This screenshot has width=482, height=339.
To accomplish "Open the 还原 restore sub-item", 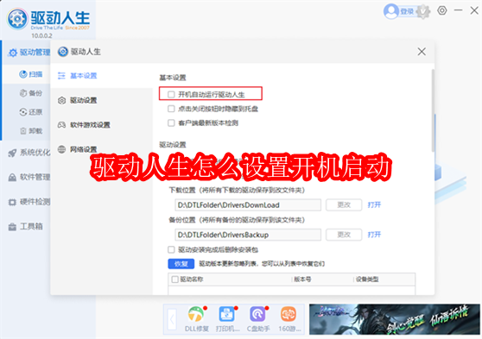I will tap(31, 112).
